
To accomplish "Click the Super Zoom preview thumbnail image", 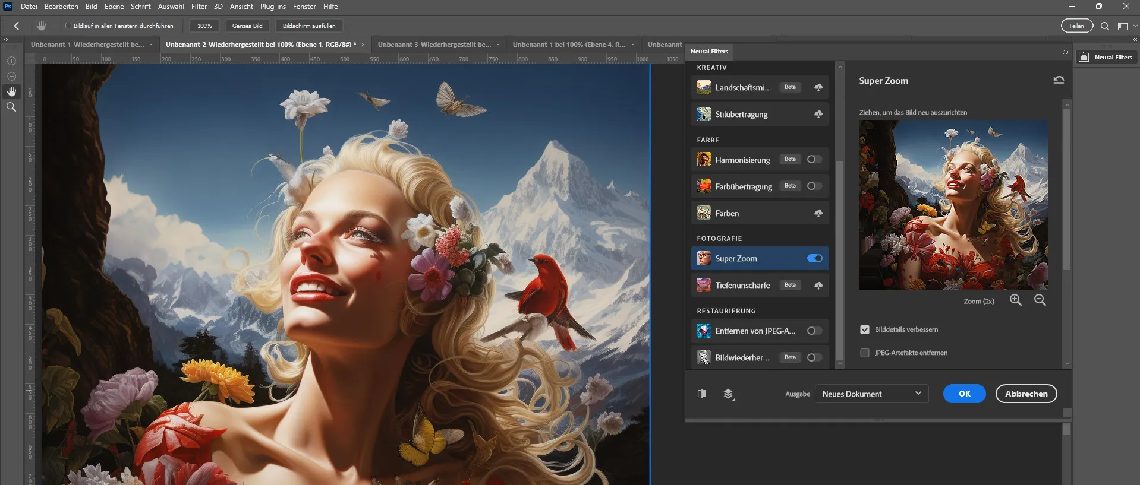I will point(953,205).
